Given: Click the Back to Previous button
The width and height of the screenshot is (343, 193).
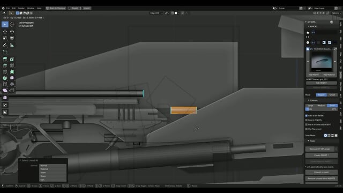Looking at the screenshot, I should pos(56,8).
